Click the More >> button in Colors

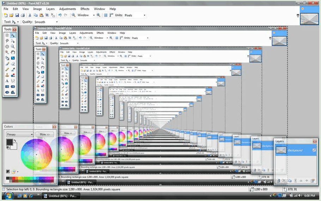(x=45, y=134)
